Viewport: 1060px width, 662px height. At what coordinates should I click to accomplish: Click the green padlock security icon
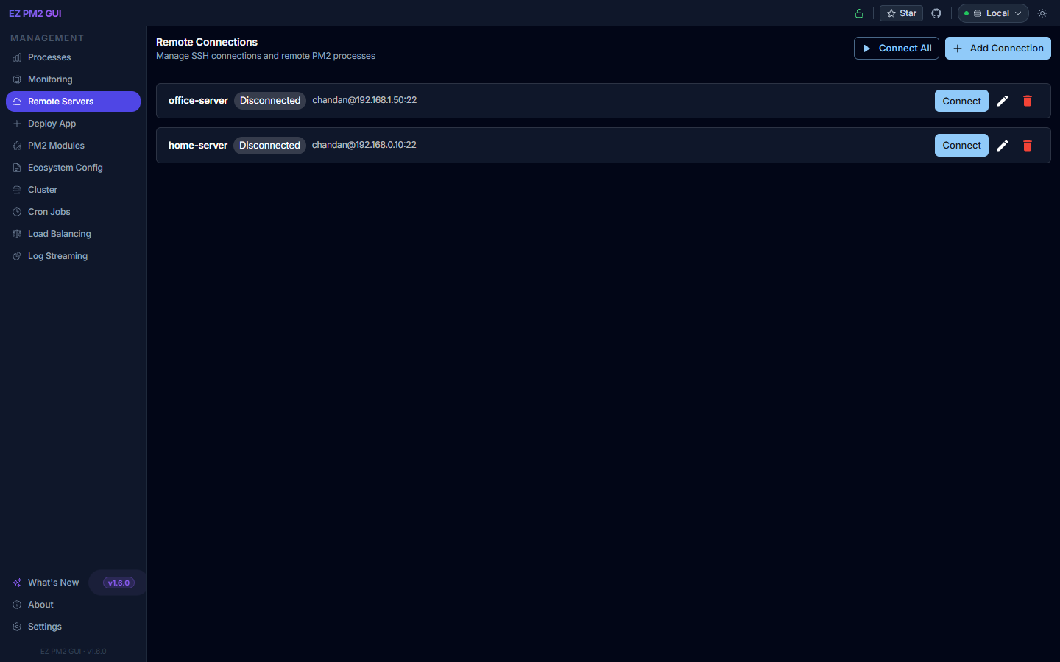pyautogui.click(x=858, y=13)
